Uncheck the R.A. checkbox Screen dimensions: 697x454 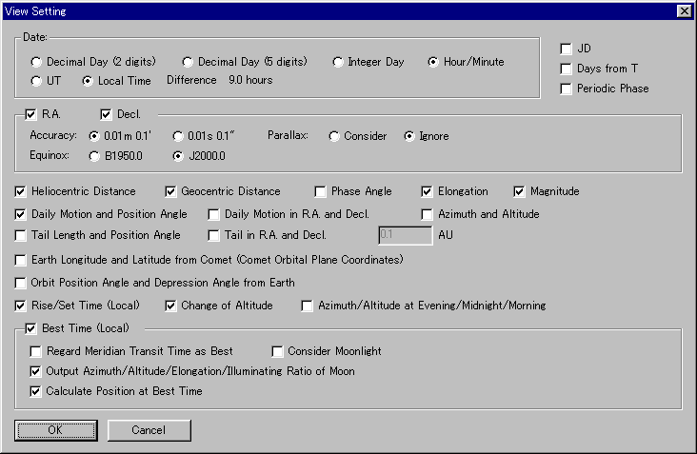[x=31, y=114]
